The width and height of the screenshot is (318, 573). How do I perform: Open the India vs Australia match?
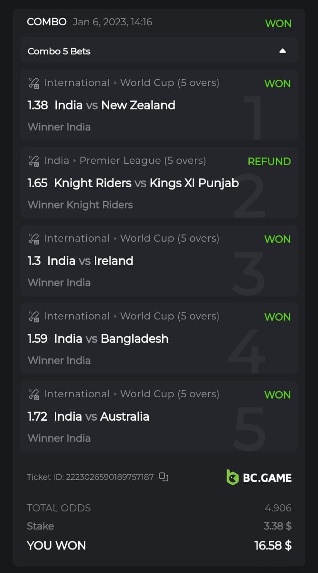(102, 416)
